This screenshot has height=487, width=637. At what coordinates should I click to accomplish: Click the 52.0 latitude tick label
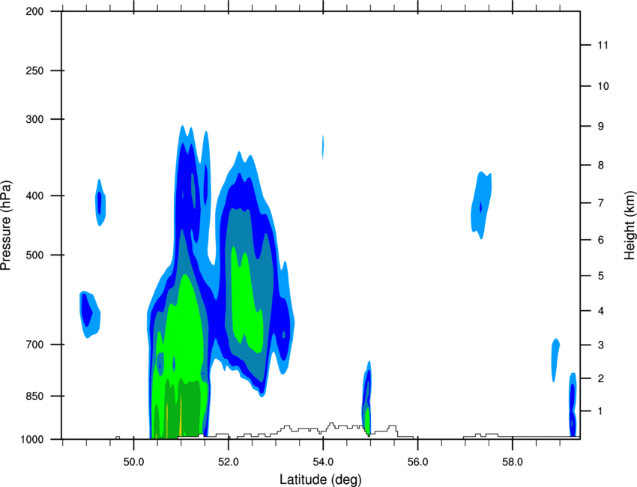[x=229, y=462]
